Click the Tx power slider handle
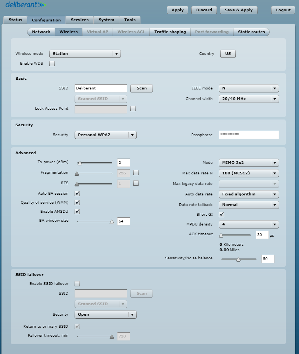 pos(79,163)
